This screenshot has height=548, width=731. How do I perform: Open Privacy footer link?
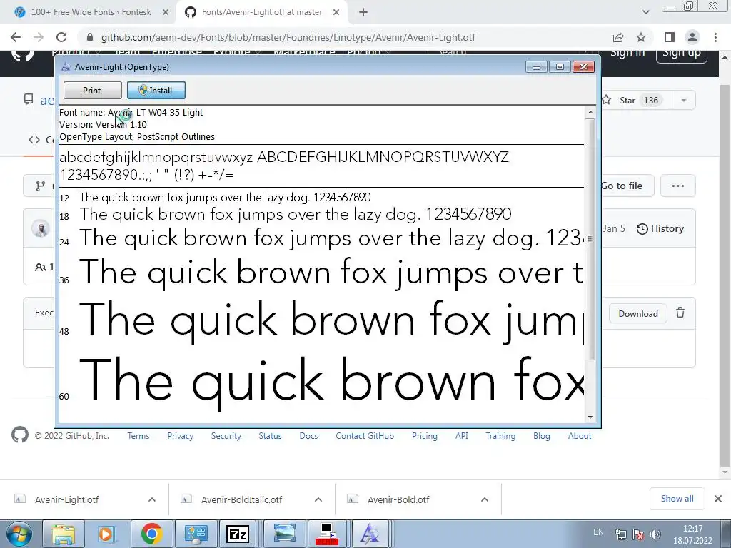point(181,436)
